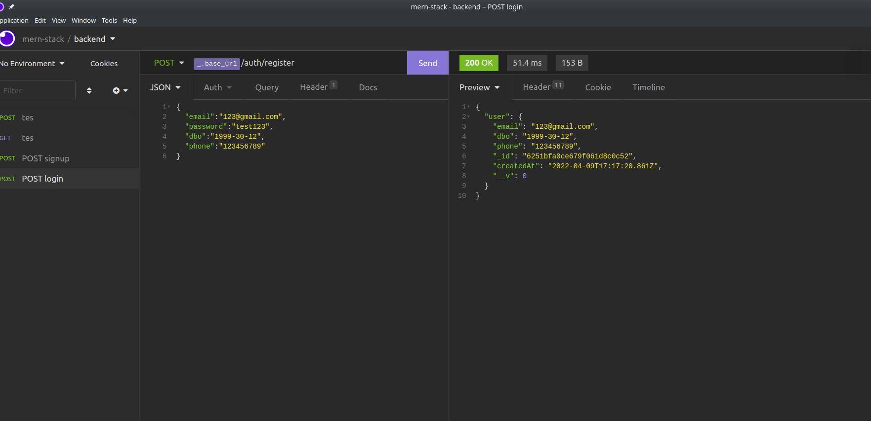Switch to the Cookie tab
Image resolution: width=871 pixels, height=421 pixels.
point(598,87)
